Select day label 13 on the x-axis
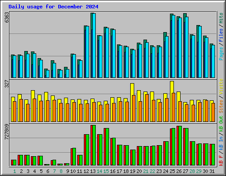 pyautogui.click(x=93, y=171)
